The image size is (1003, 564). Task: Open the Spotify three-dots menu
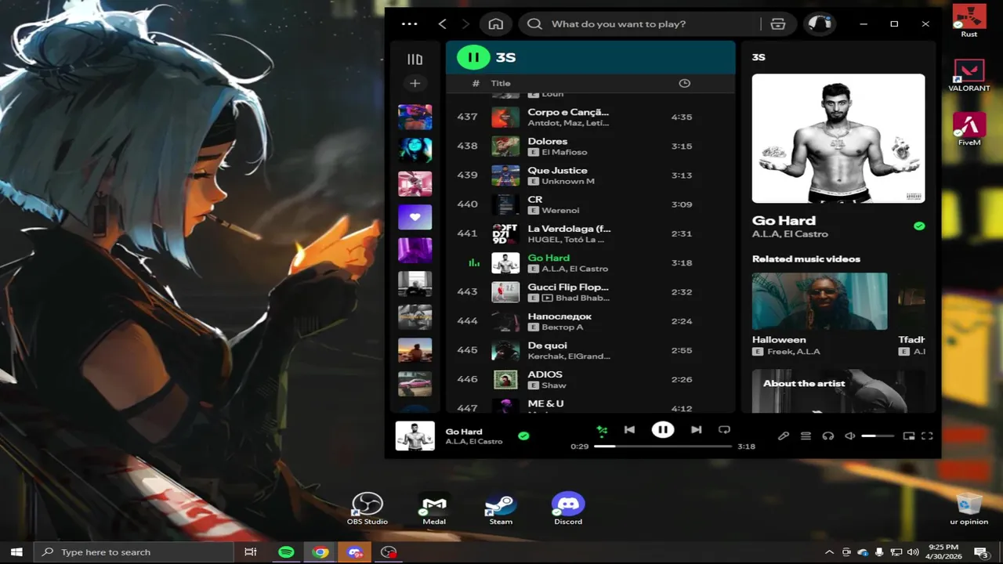click(409, 24)
